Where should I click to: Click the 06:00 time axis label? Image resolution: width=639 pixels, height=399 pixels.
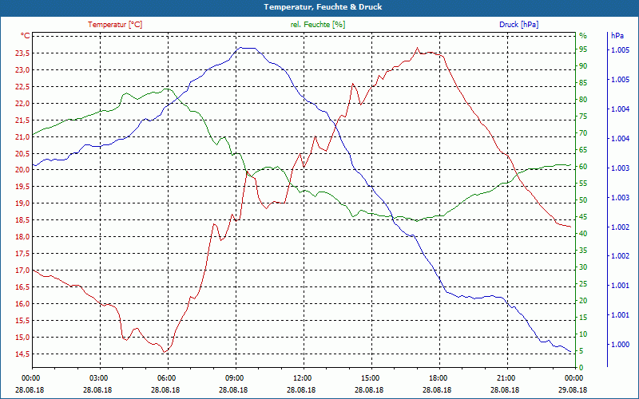[168, 377]
